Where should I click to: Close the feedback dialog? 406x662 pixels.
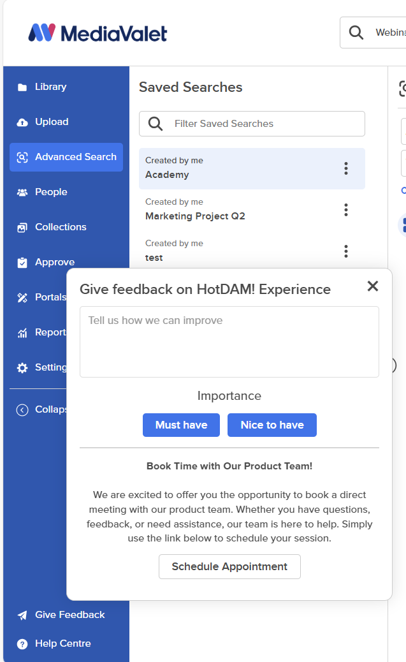pyautogui.click(x=373, y=286)
